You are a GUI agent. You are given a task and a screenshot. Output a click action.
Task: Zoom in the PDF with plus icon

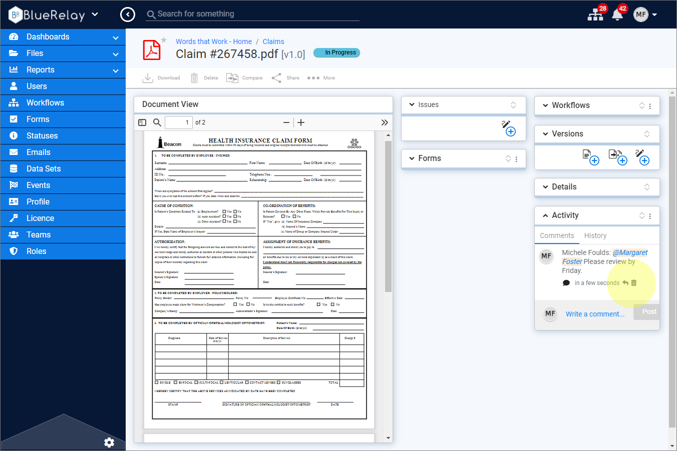[301, 122]
